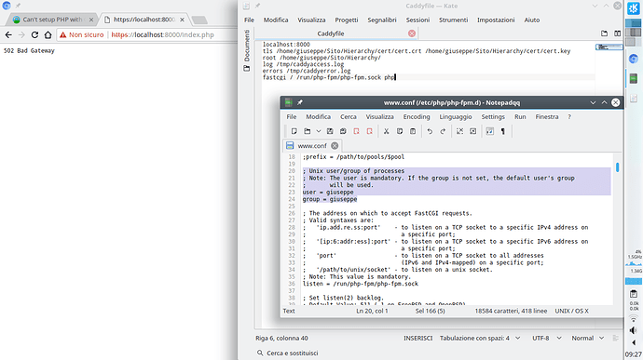643x360 pixels.
Task: Click Notepadqq vertical scrollbar handle
Action: pos(617,167)
